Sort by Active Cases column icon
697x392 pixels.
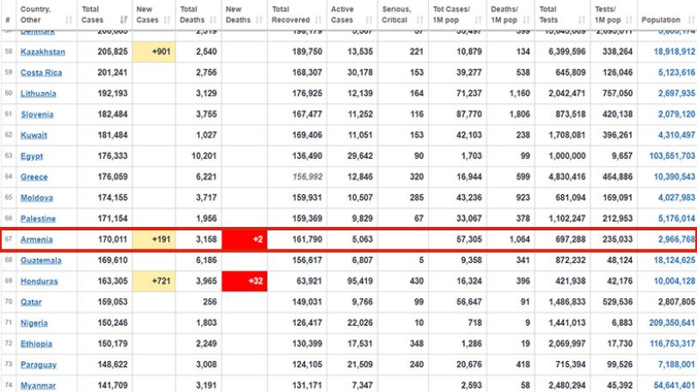coord(369,20)
